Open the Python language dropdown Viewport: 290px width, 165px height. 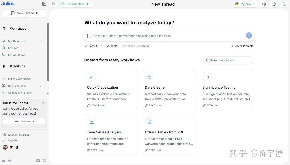tap(245, 4)
